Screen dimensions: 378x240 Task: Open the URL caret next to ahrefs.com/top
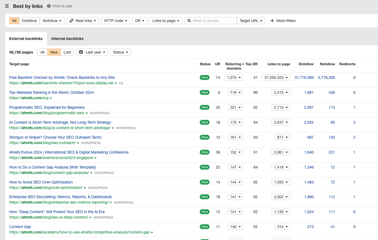tap(51, 98)
